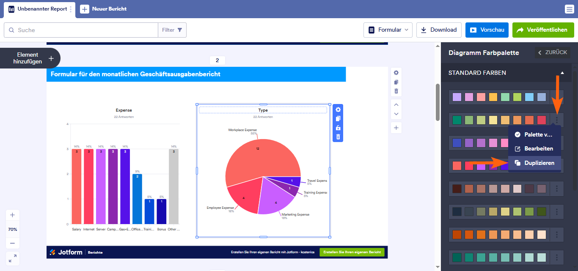Delete the selected Type chart with trash icon
Screen dimensions: 578x271
click(x=338, y=137)
